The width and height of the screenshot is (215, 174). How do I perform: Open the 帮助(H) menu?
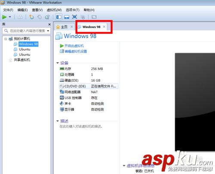89,10
